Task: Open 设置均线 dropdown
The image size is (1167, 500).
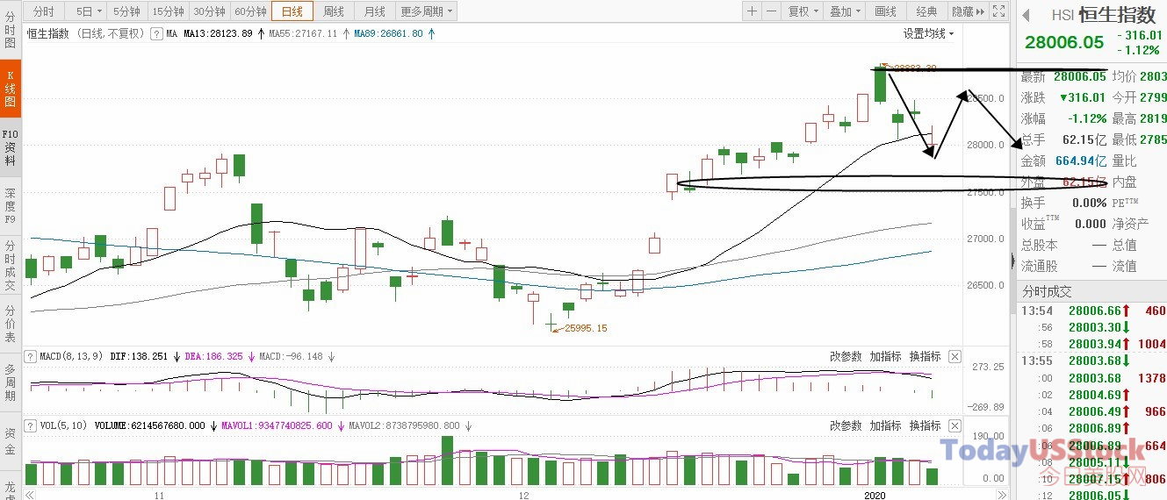Action: pyautogui.click(x=929, y=33)
